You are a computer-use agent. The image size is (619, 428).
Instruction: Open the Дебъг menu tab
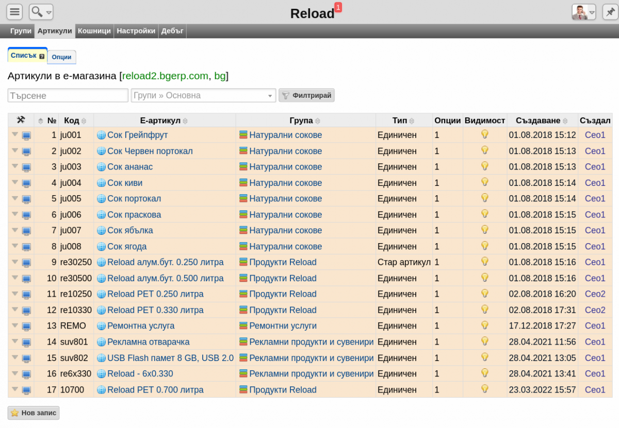point(172,31)
